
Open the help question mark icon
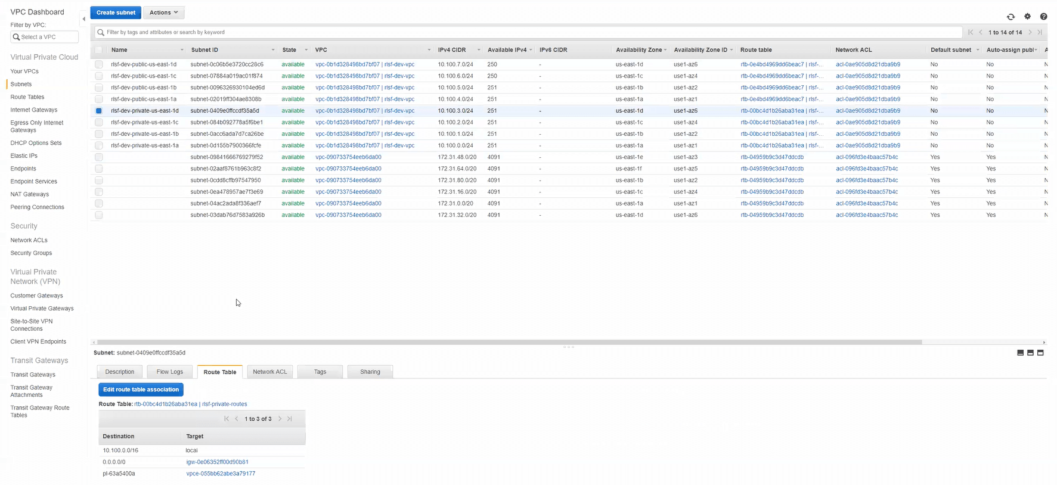[x=1043, y=17]
